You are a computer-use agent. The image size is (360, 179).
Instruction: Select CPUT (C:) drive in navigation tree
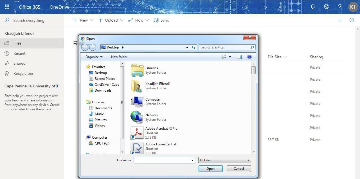point(99,143)
